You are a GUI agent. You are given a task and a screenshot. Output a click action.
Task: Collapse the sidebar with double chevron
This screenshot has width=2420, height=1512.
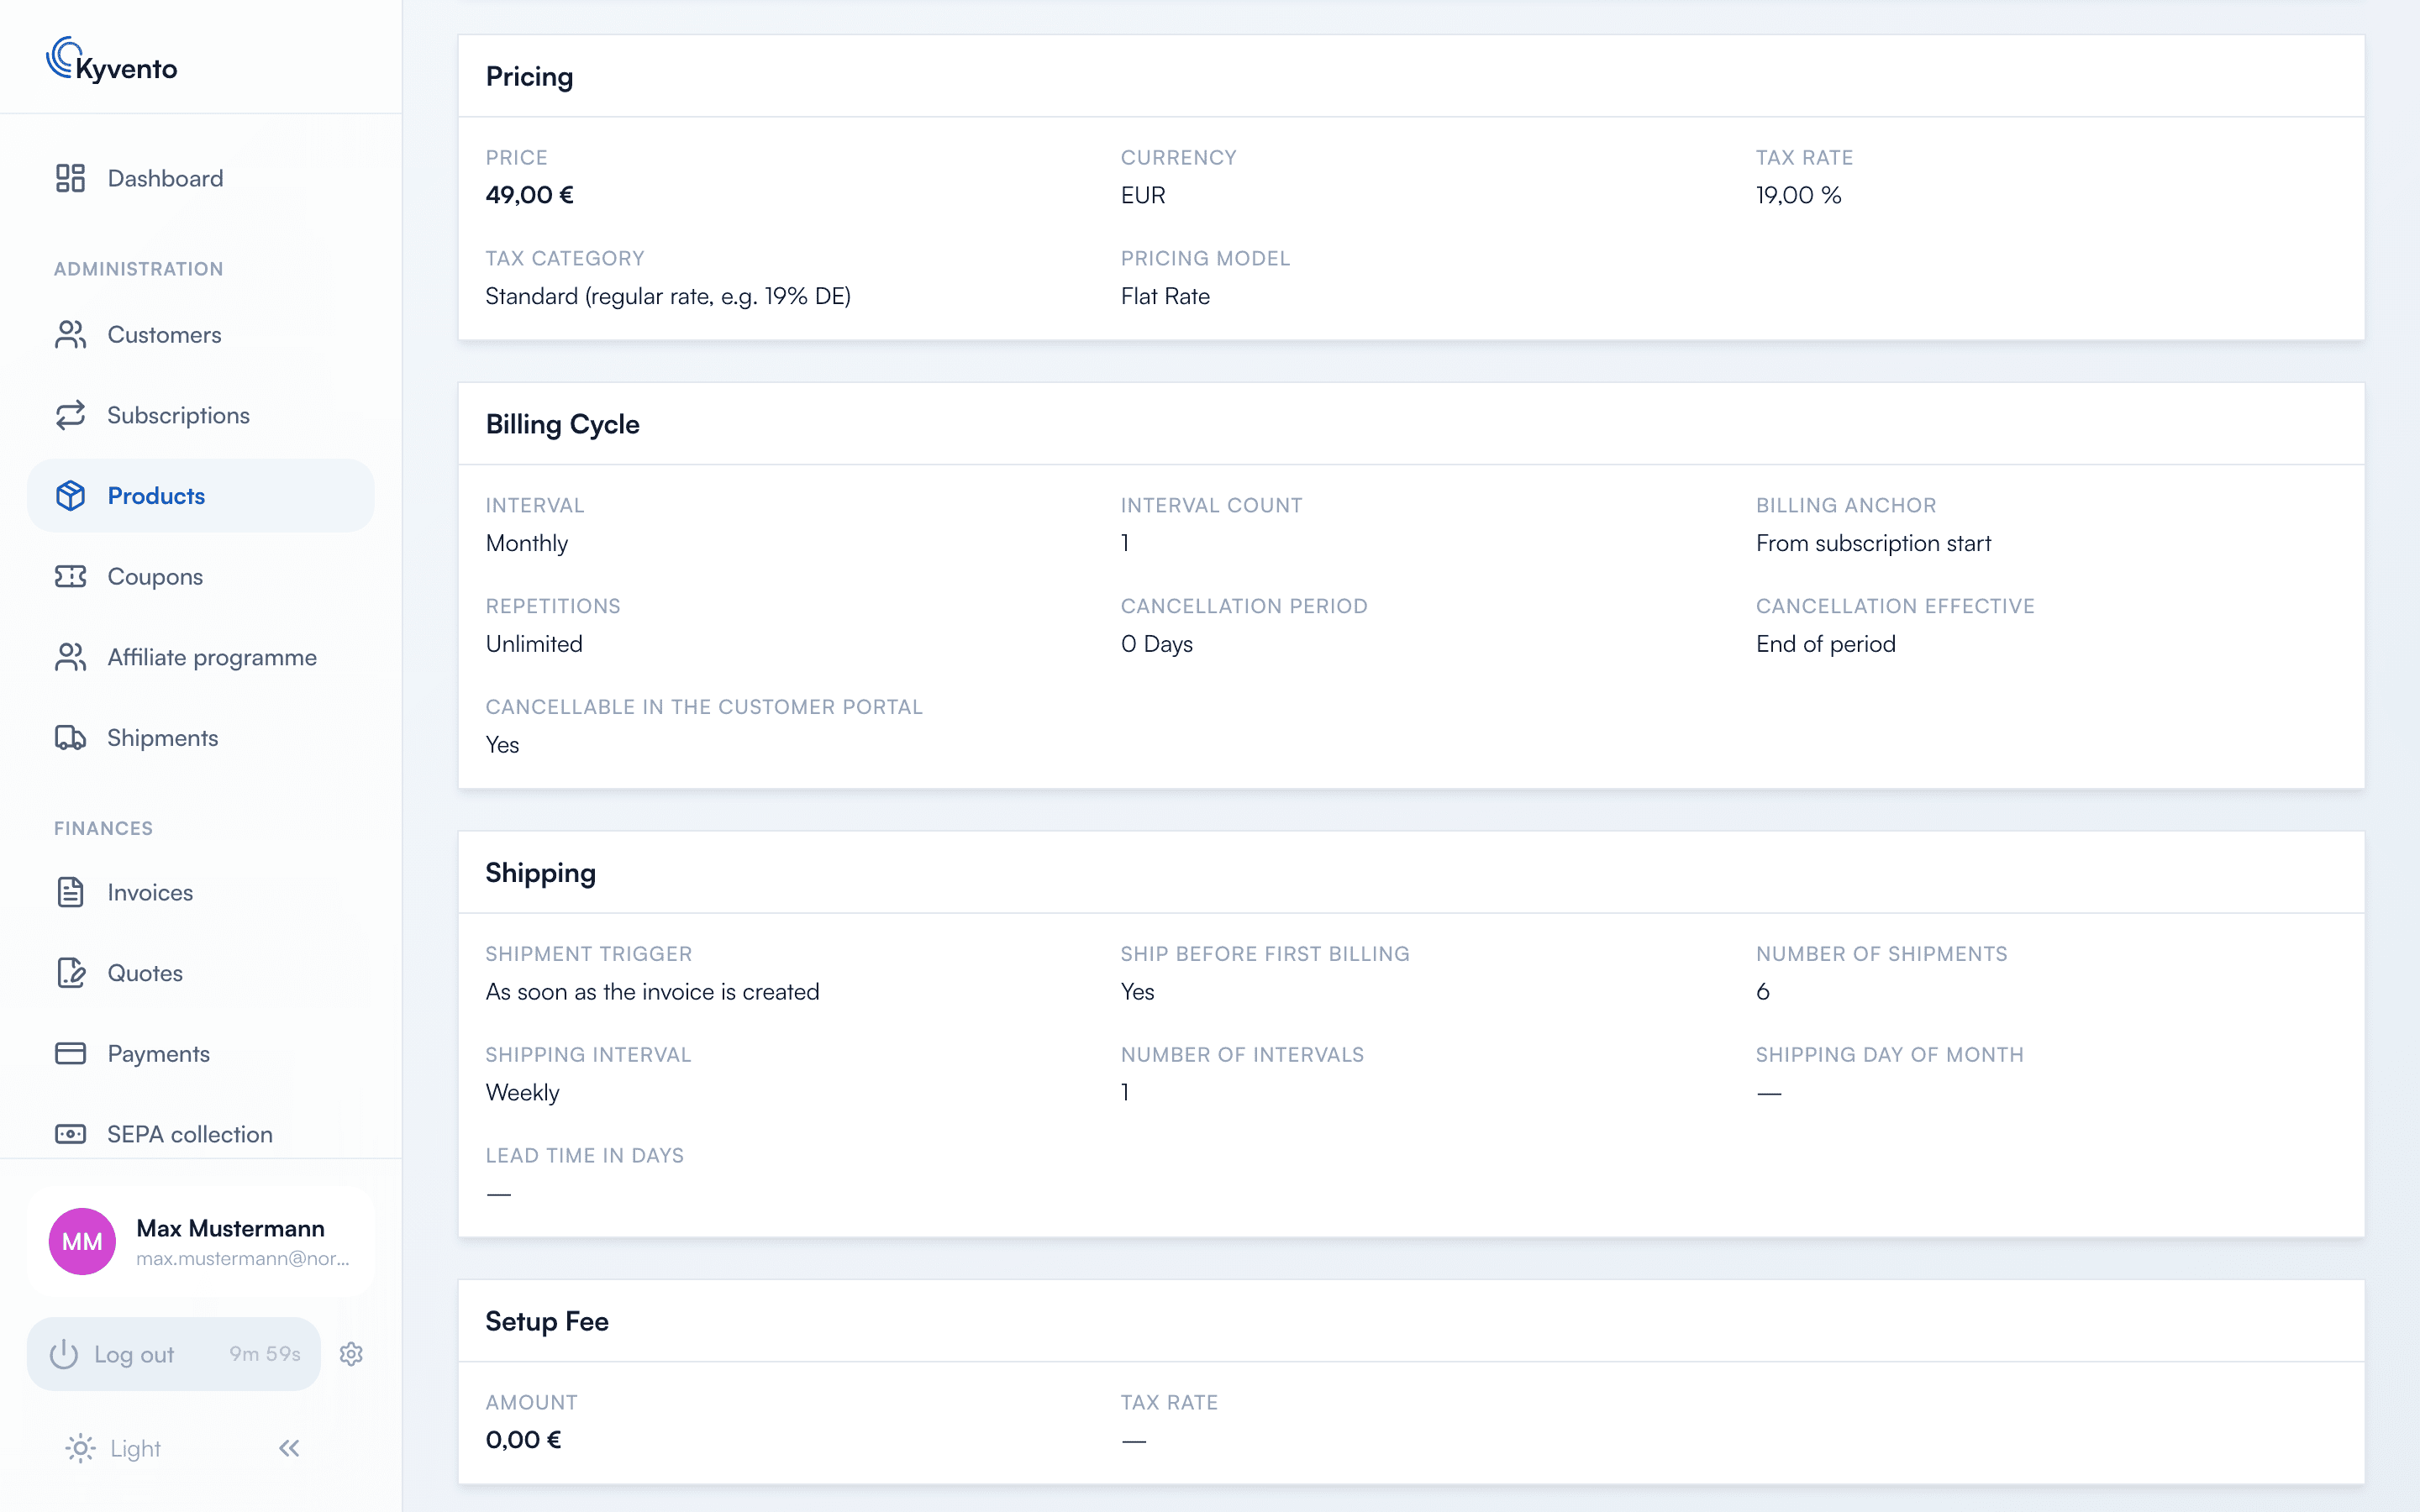coord(289,1448)
